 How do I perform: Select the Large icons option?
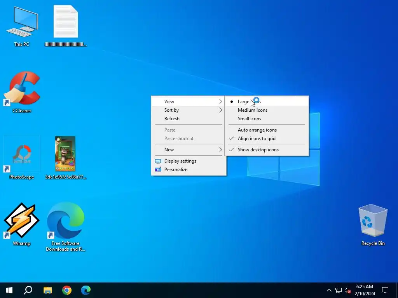(267, 102)
